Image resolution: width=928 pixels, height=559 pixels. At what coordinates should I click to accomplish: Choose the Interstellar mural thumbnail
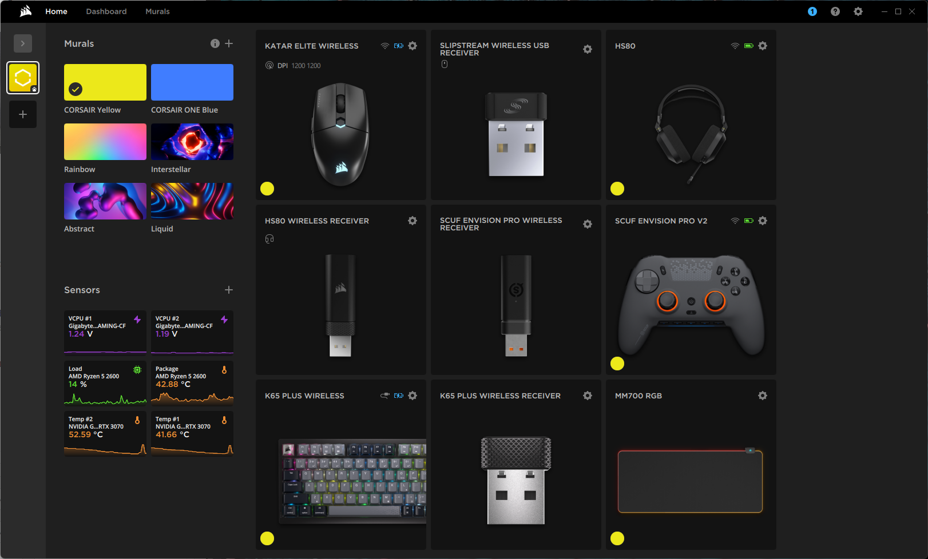(x=192, y=142)
